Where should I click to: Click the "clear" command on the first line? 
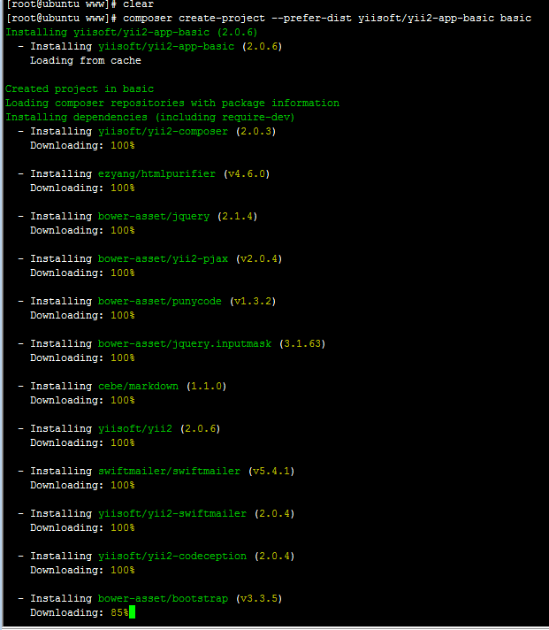point(138,4)
